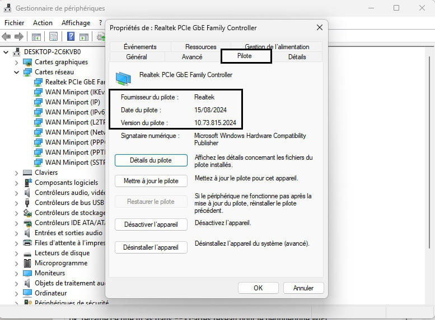Click the Annuler button
435x320 pixels.
pos(303,288)
